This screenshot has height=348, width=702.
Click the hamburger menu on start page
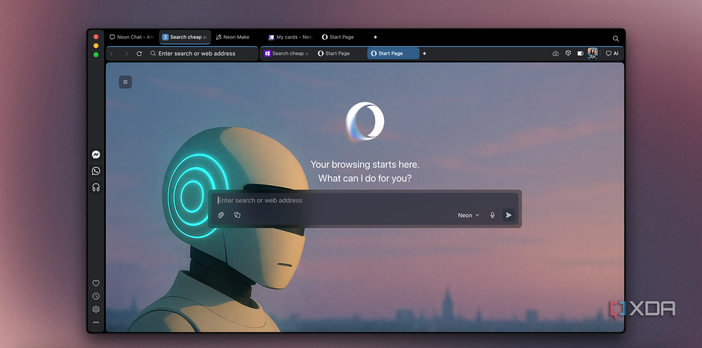(125, 82)
